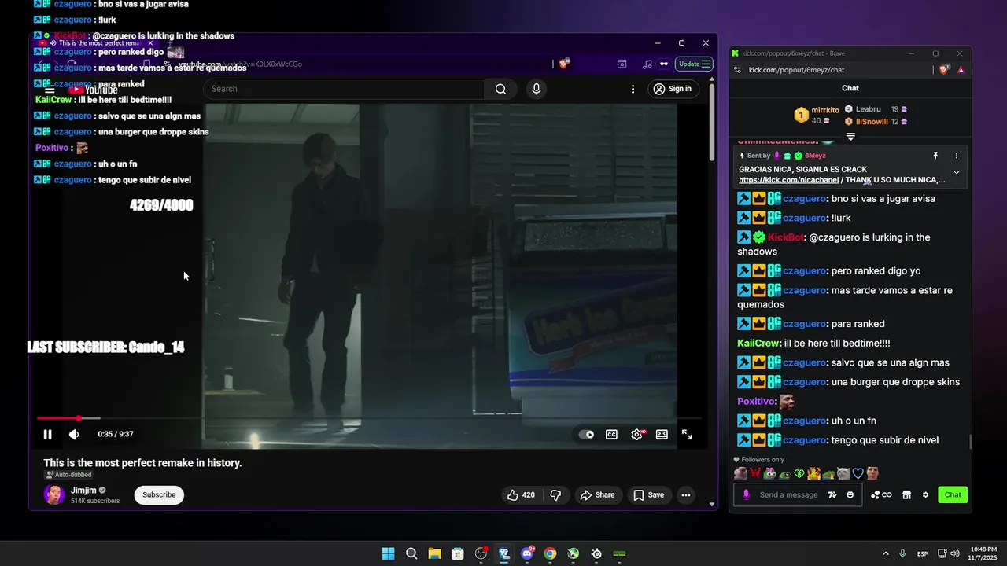Open the kick.com/nicachanel link
Image resolution: width=1007 pixels, height=566 pixels.
click(788, 180)
